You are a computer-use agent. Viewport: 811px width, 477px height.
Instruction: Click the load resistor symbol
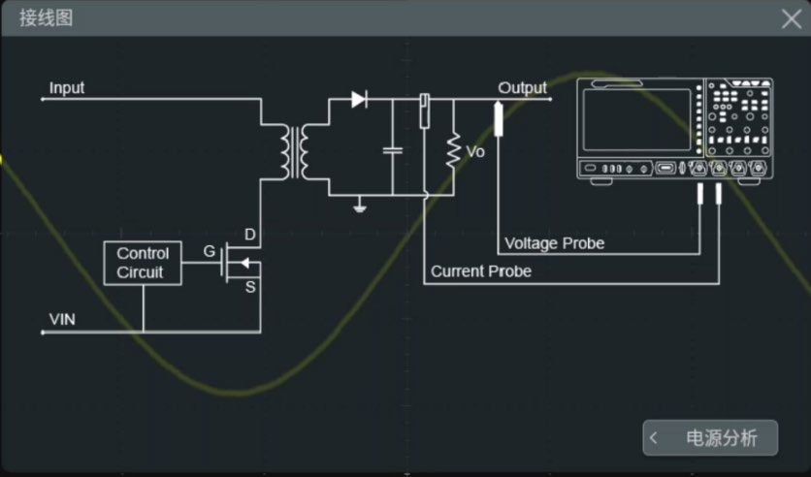click(x=454, y=150)
